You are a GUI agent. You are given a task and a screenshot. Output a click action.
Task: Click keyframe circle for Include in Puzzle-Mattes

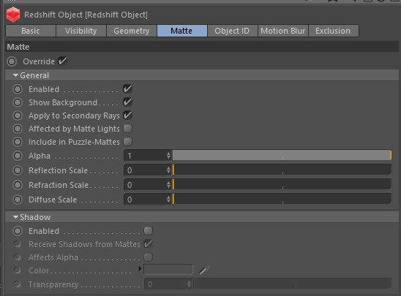pyautogui.click(x=18, y=142)
